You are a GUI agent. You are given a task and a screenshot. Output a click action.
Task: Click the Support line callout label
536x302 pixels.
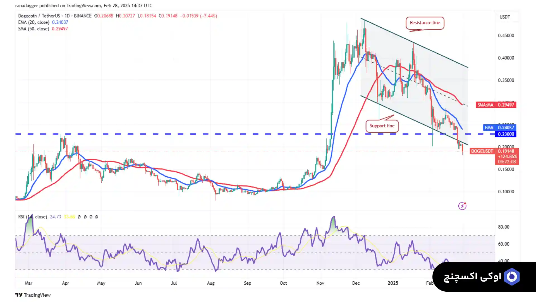click(382, 126)
